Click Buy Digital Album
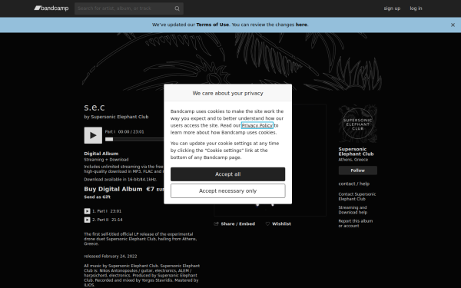 click(x=113, y=189)
